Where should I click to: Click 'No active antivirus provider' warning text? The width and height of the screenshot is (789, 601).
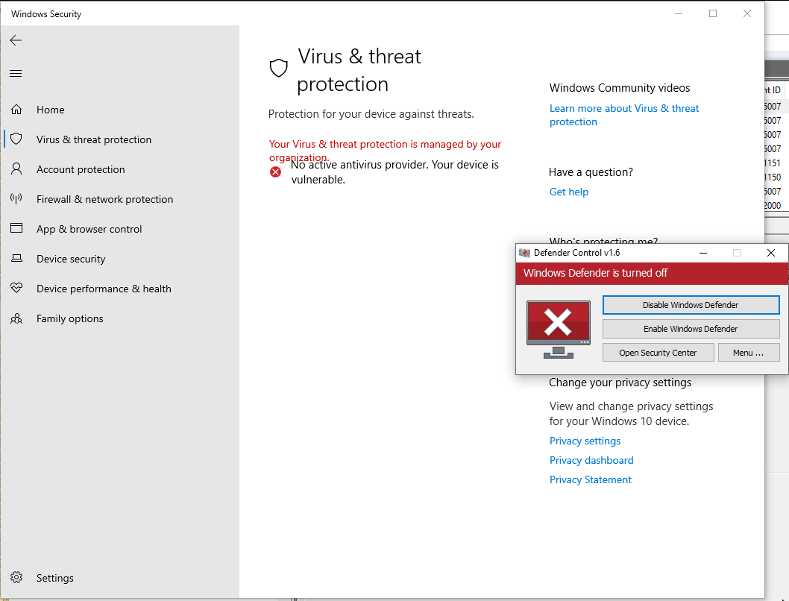[394, 172]
